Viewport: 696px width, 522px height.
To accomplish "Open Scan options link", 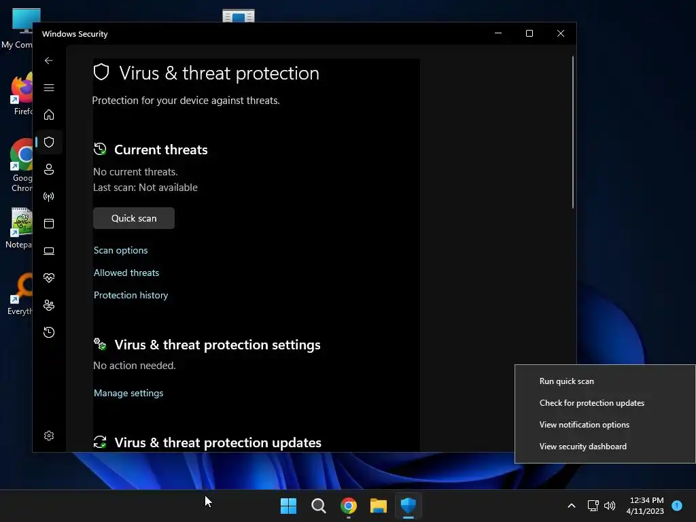I will pyautogui.click(x=121, y=250).
